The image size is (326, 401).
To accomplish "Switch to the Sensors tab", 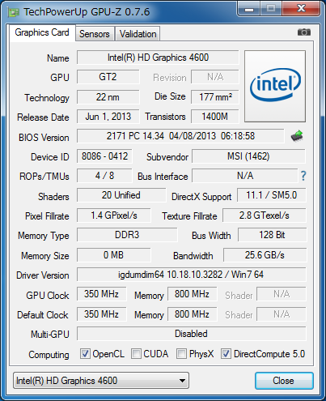I will (95, 34).
